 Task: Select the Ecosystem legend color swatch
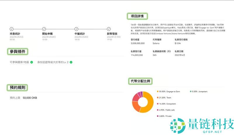158,104
